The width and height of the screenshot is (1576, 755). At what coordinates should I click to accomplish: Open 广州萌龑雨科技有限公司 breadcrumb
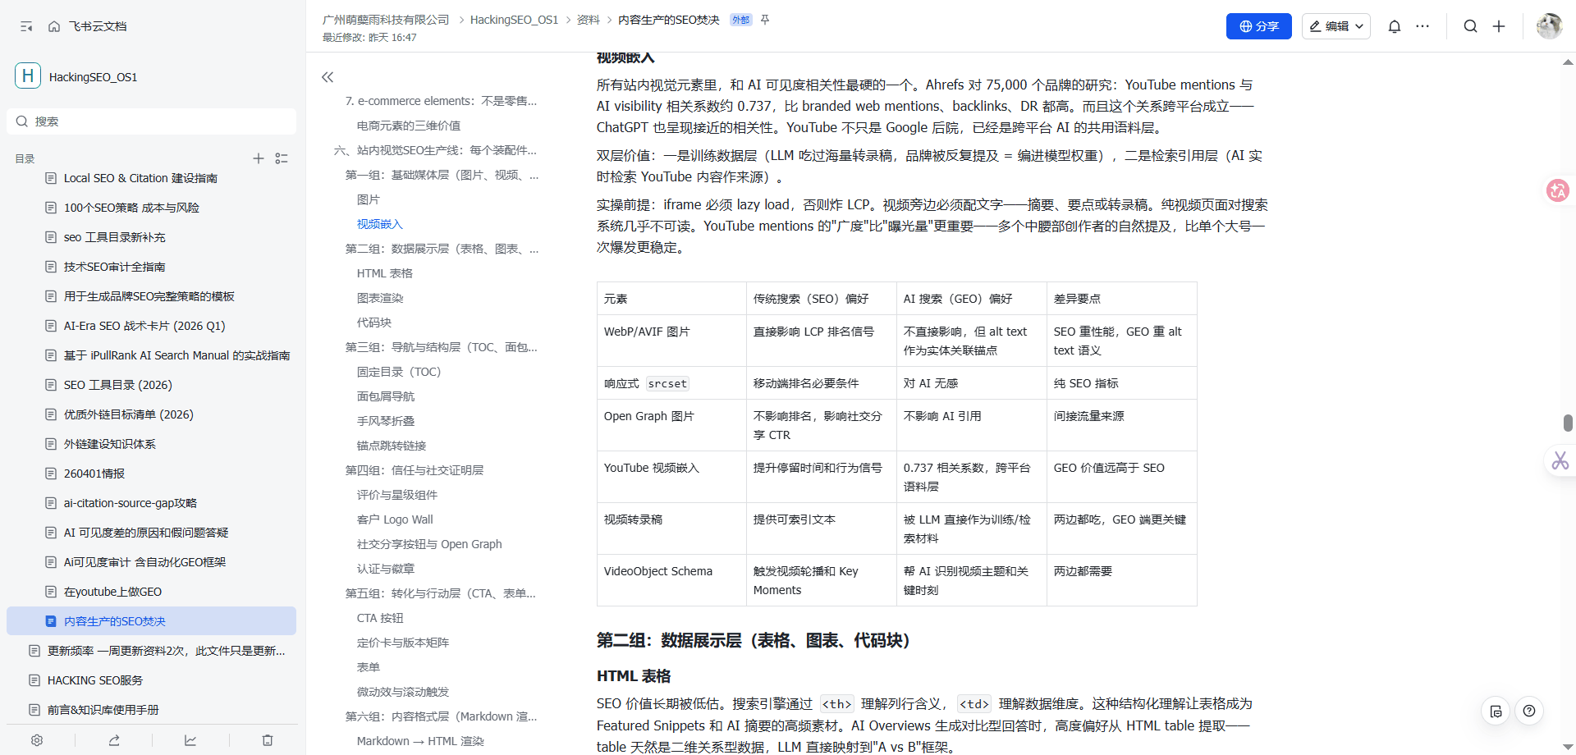point(386,20)
